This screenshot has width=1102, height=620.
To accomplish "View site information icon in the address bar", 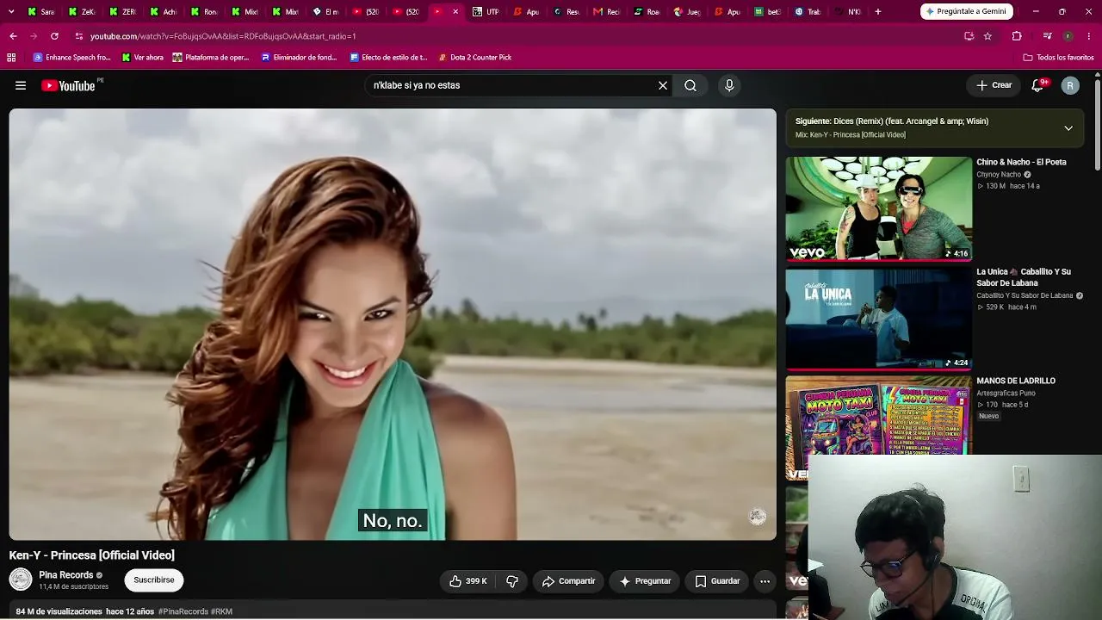I will (78, 36).
